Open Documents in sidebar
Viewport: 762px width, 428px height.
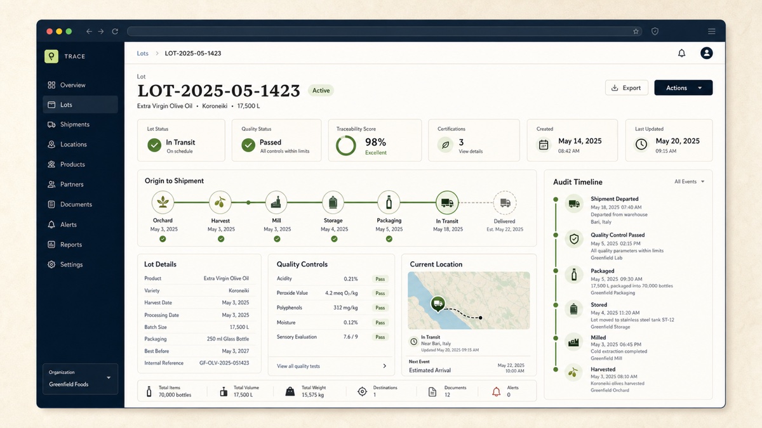coord(80,204)
